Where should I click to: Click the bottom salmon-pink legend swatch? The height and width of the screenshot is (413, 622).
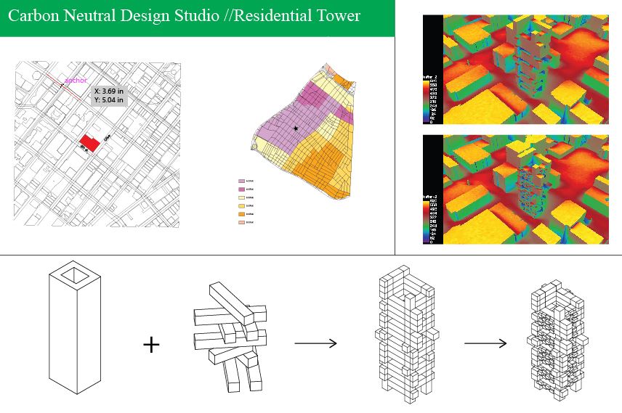241,222
